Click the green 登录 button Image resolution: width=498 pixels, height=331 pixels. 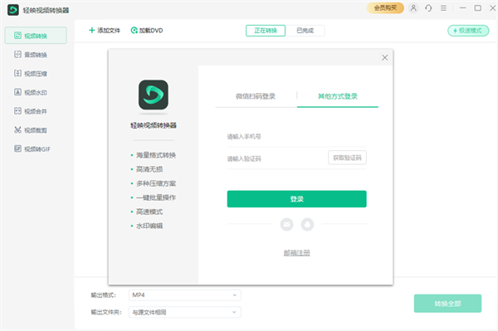(x=296, y=199)
